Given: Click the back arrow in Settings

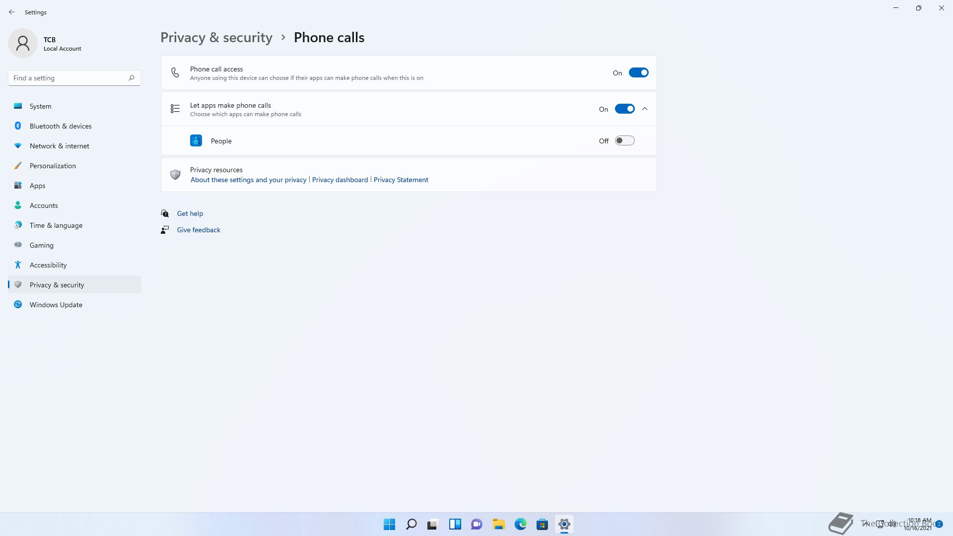Looking at the screenshot, I should coord(12,12).
